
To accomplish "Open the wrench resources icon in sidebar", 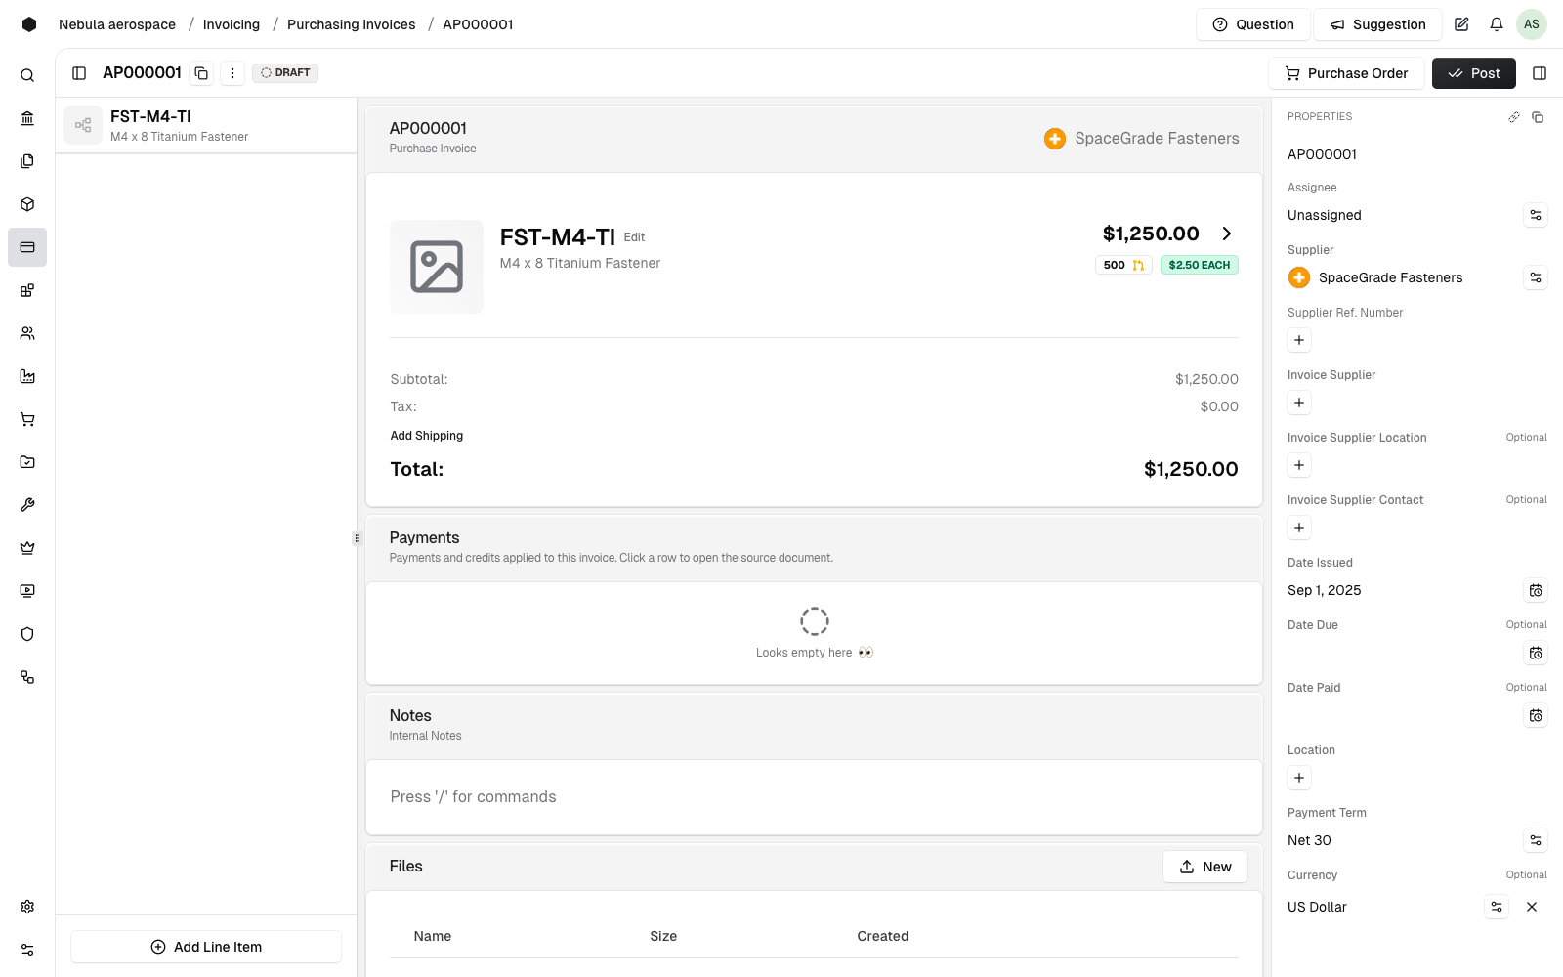I will coord(27,505).
